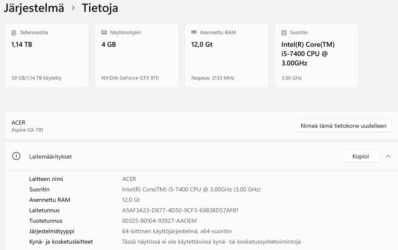Go back to Järjestelmä breadcrumb
The height and width of the screenshot is (250, 398).
tap(34, 8)
